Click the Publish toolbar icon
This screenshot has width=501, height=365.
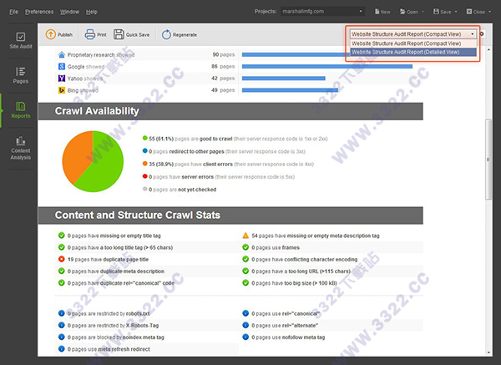[50, 34]
